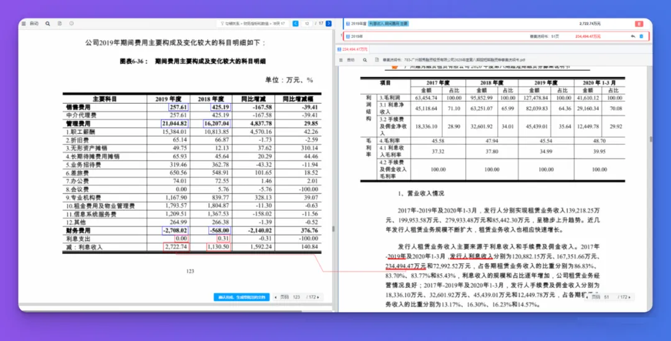The image size is (671, 341).
Task: Click the blue confirm button below left document
Action: 242,297
